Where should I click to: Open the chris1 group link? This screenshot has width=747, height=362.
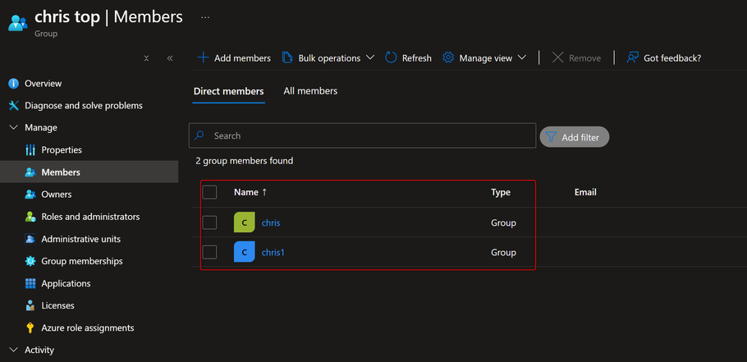[273, 252]
